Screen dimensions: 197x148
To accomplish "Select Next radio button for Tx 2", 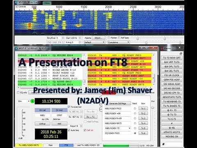I will click(x=135, y=113).
